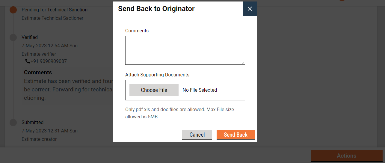The height and width of the screenshot is (163, 385).
Task: Click the Estimate creator name
Action: [39, 139]
